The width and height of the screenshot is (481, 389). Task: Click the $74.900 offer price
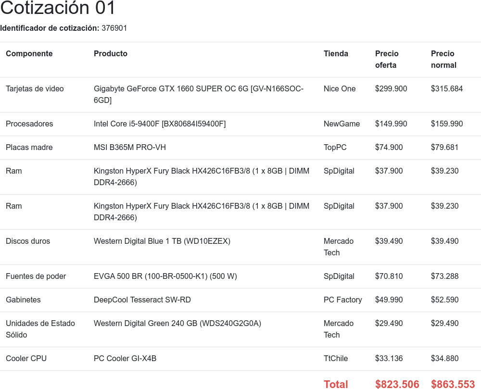[389, 148]
